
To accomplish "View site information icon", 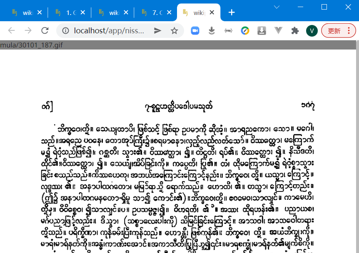I will point(65,31).
